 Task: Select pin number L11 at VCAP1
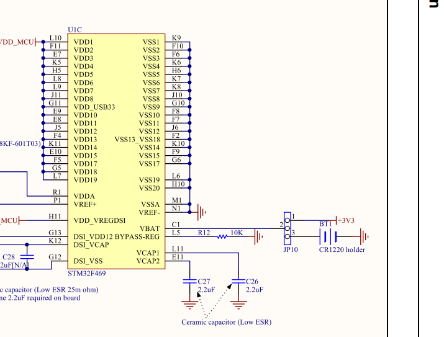click(178, 249)
